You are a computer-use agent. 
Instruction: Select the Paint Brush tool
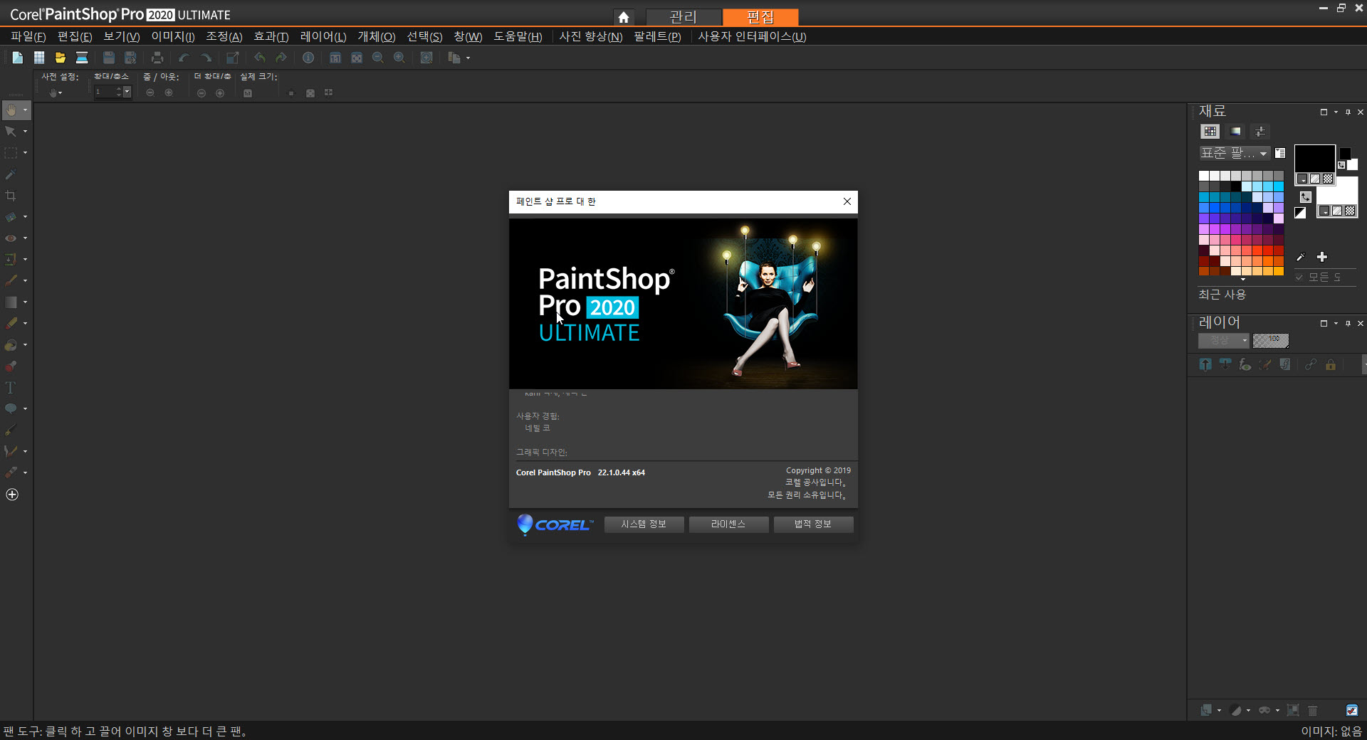coord(11,281)
